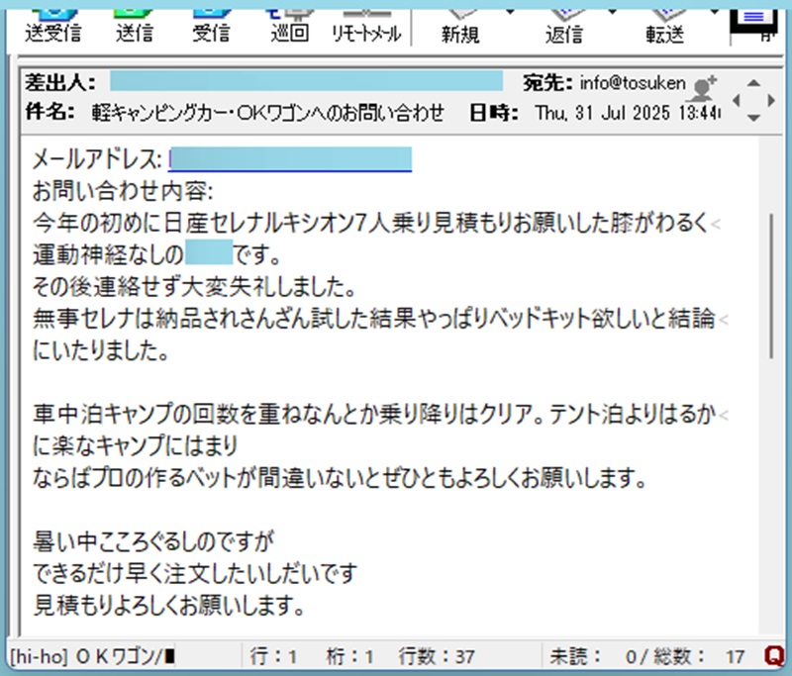Click the message body vertical scrollbar
This screenshot has height=676, width=792.
point(771,287)
